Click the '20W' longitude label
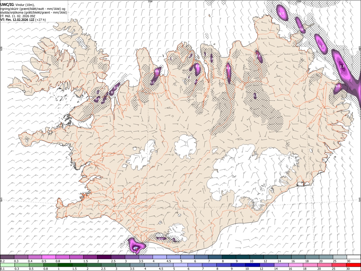Screen dimensions: 361x271 pos(150,1)
